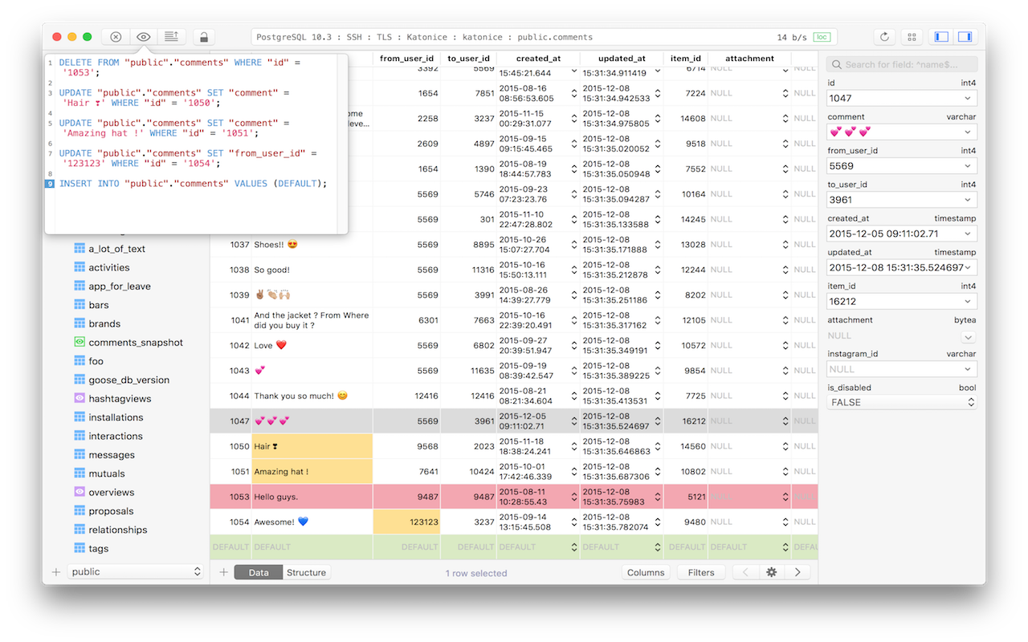Open the items grid view icon

pos(912,36)
